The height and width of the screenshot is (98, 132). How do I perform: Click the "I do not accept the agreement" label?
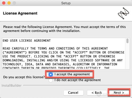click(78, 80)
